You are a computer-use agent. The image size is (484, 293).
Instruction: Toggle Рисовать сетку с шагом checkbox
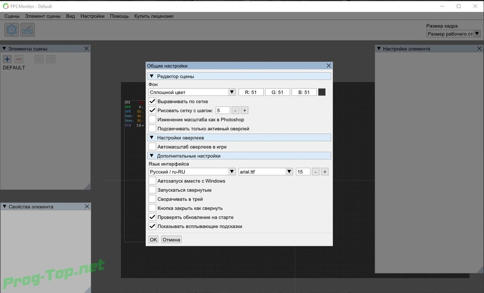click(x=152, y=110)
